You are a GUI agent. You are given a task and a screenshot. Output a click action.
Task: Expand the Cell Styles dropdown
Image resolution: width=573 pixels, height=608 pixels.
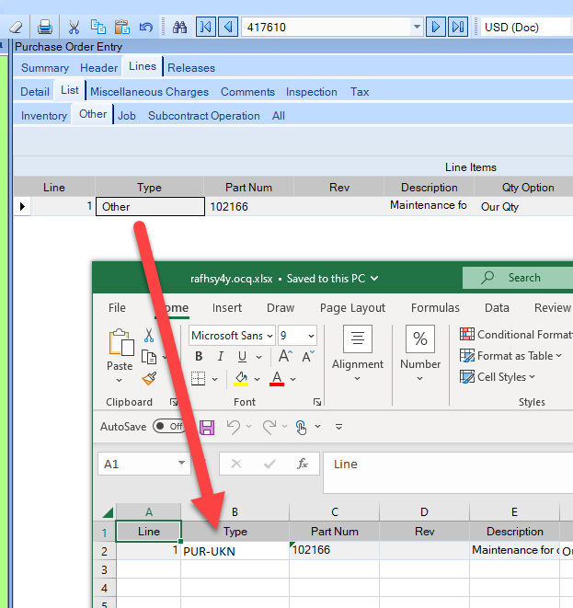pyautogui.click(x=503, y=377)
